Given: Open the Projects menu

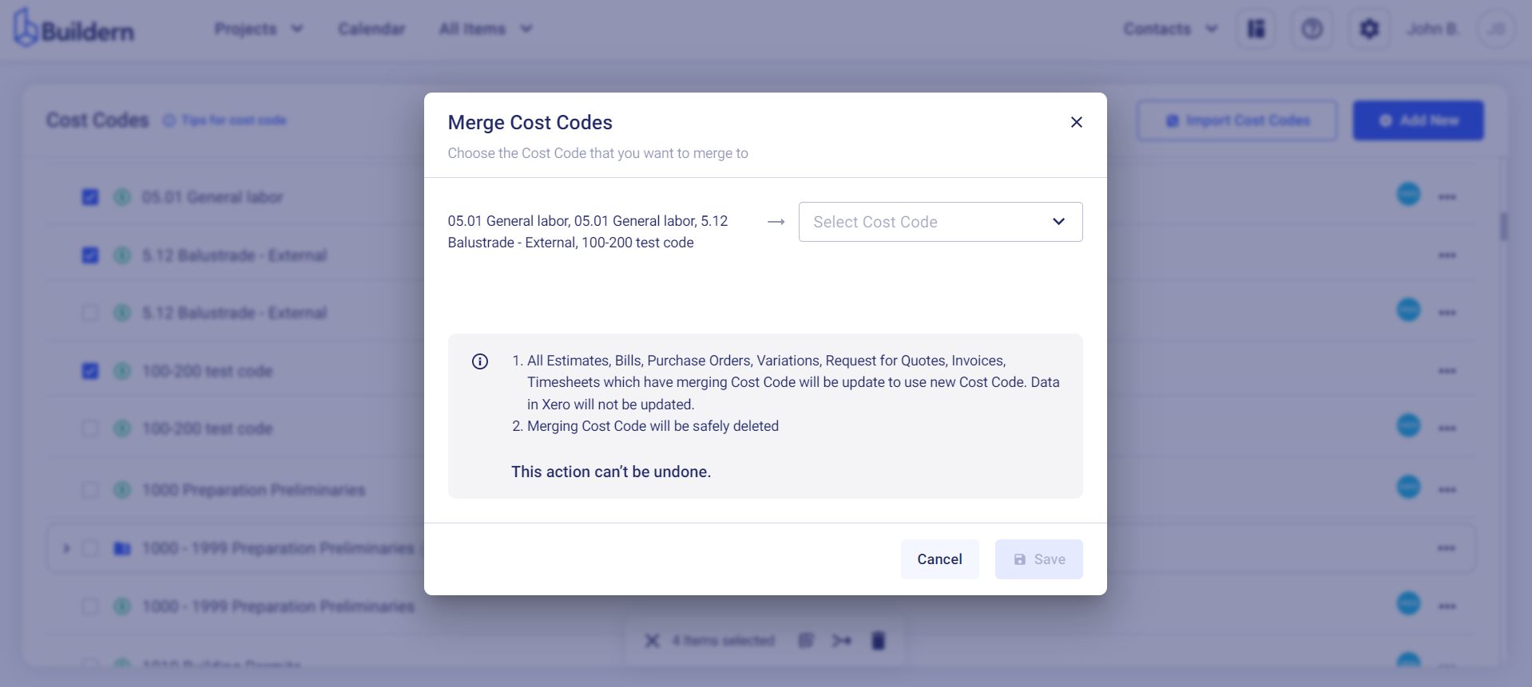Looking at the screenshot, I should [x=259, y=29].
